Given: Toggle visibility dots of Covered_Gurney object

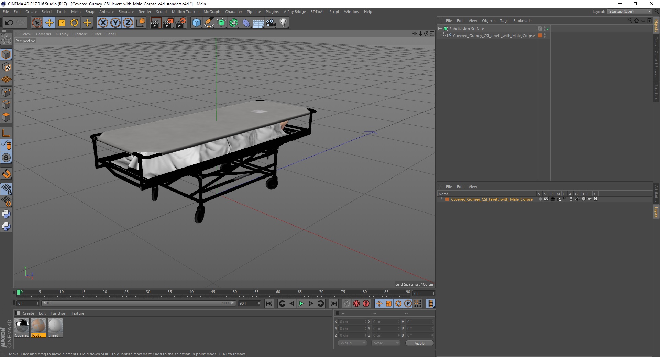Looking at the screenshot, I should click(544, 36).
